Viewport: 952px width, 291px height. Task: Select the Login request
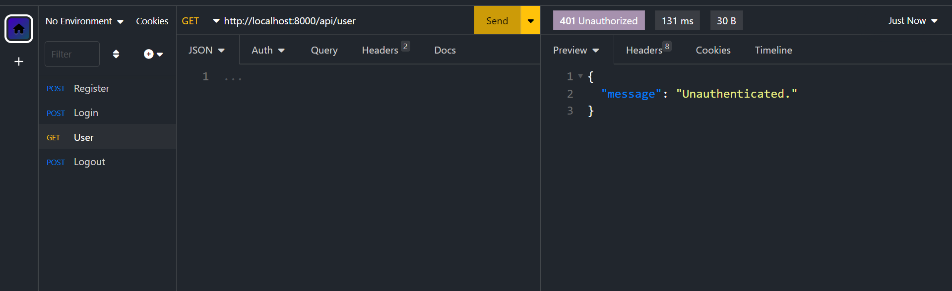[x=85, y=113]
